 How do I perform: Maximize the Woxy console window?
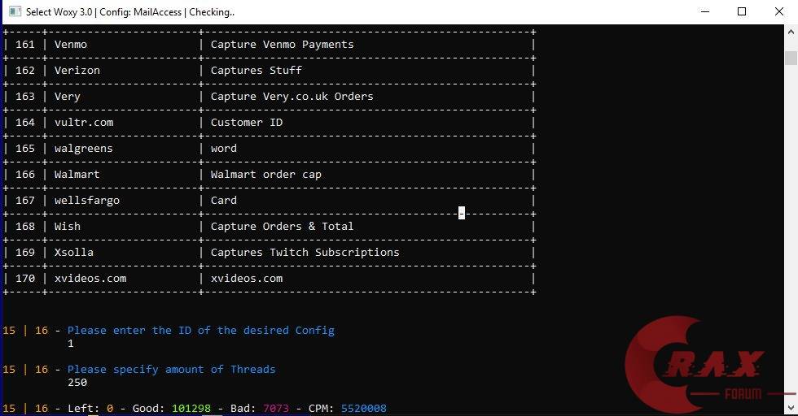(742, 11)
